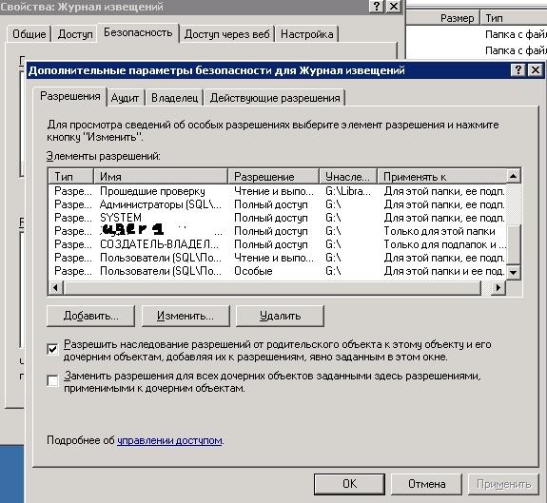The image size is (547, 503).
Task: Open Доступ через веб tab
Action: coord(226,34)
